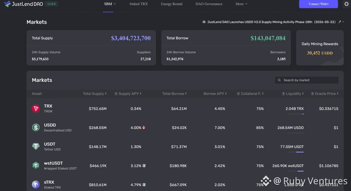Viewport: 351px width, 191px height.
Task: Expand the More navigation menu
Action: pos(241,4)
